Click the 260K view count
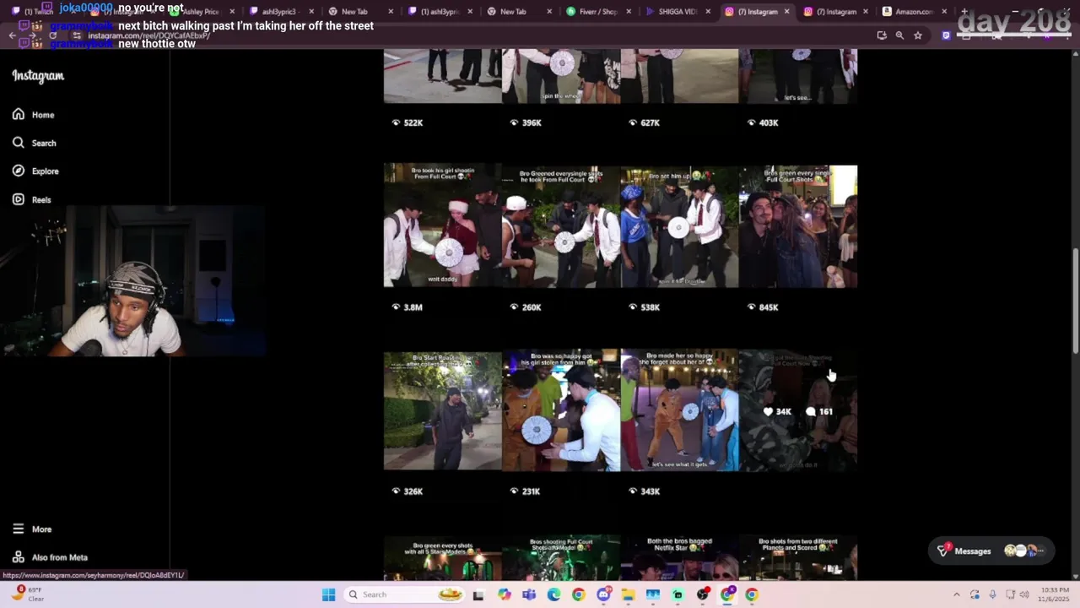Image resolution: width=1080 pixels, height=608 pixels. point(526,307)
